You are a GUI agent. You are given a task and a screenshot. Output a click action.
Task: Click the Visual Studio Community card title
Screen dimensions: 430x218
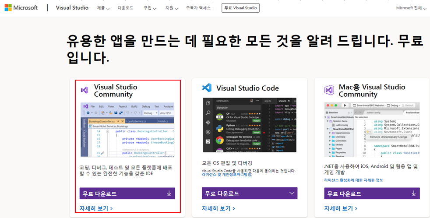click(x=116, y=91)
